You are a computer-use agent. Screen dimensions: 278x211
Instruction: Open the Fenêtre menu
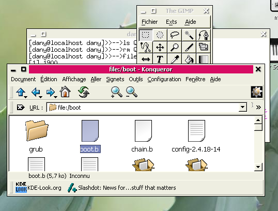pos(195,79)
